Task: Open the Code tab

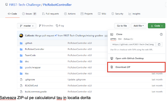Action: point(12,14)
